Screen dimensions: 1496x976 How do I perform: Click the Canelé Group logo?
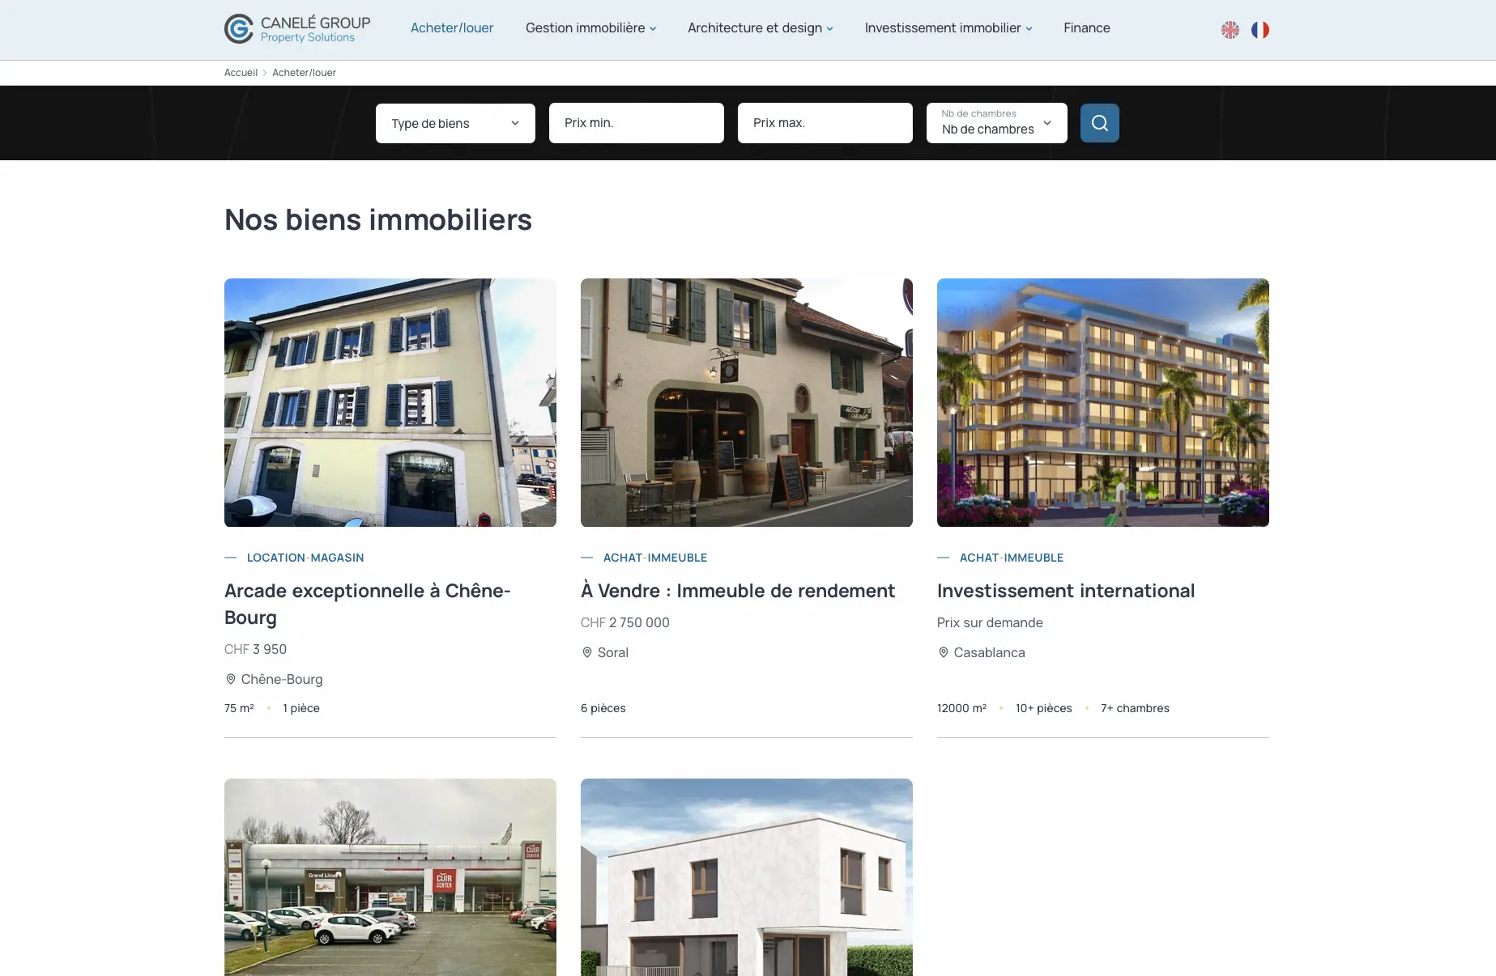296,29
